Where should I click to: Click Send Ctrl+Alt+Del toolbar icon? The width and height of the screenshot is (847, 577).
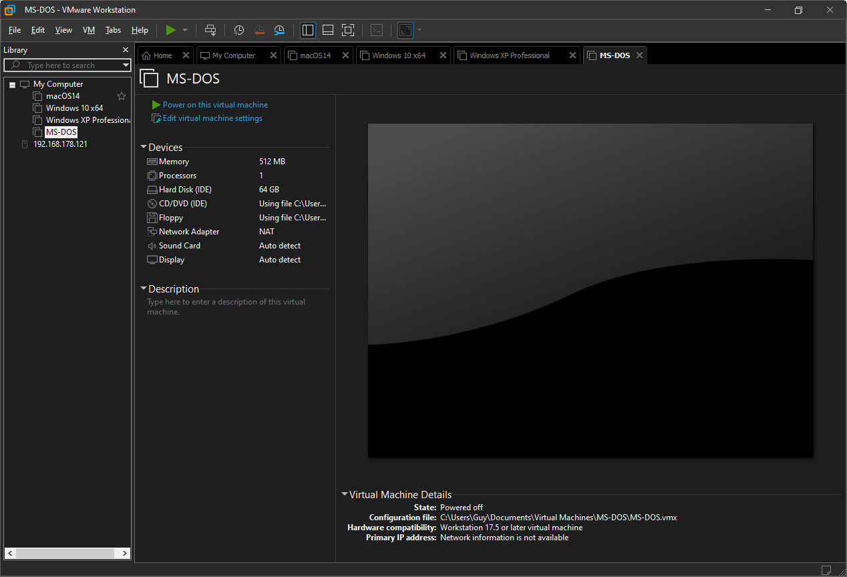210,30
